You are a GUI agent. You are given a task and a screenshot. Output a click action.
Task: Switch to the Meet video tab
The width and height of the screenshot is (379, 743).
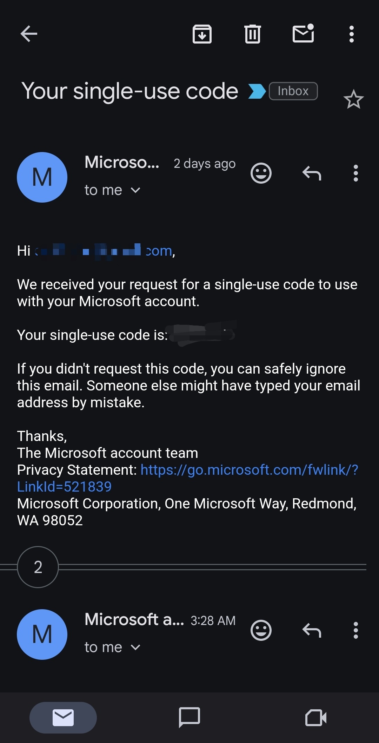tap(316, 717)
